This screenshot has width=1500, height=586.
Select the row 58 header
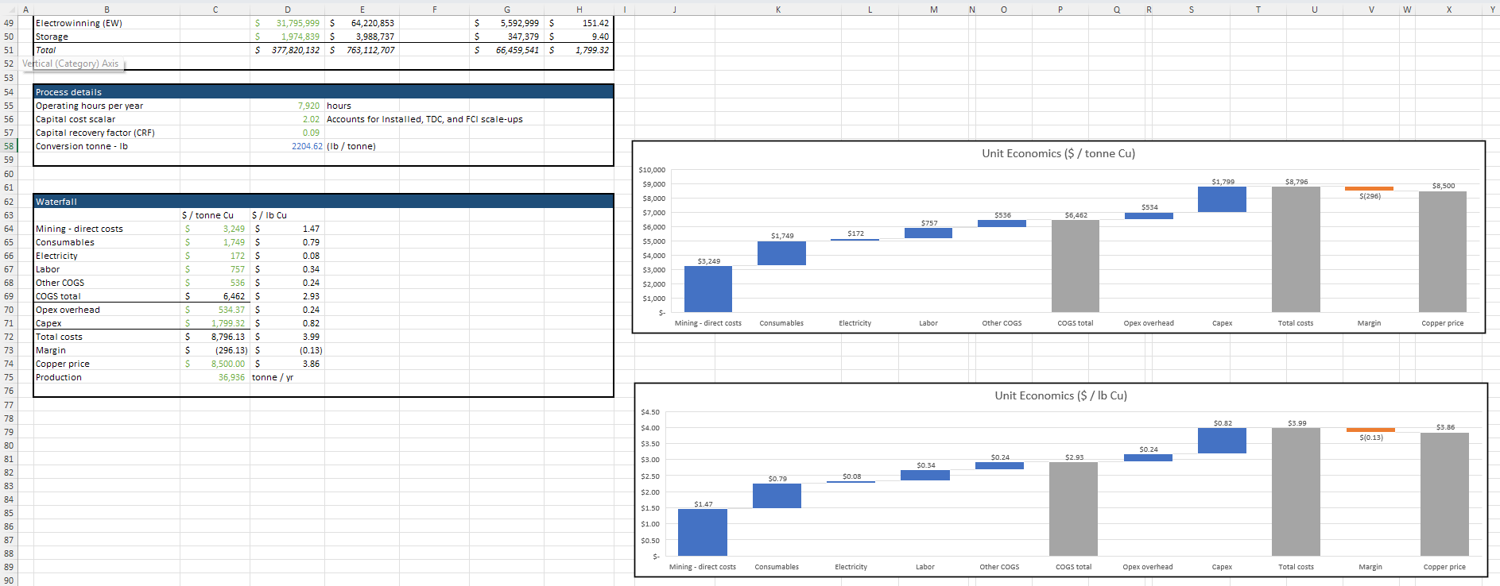(x=9, y=146)
